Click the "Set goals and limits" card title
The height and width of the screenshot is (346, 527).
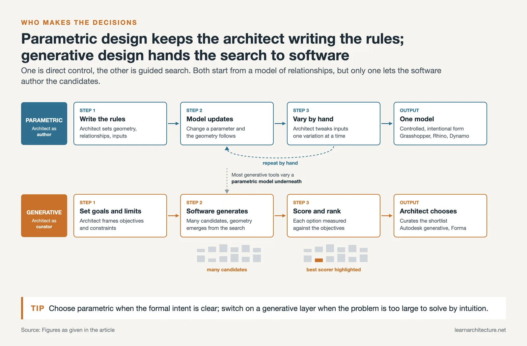point(110,211)
